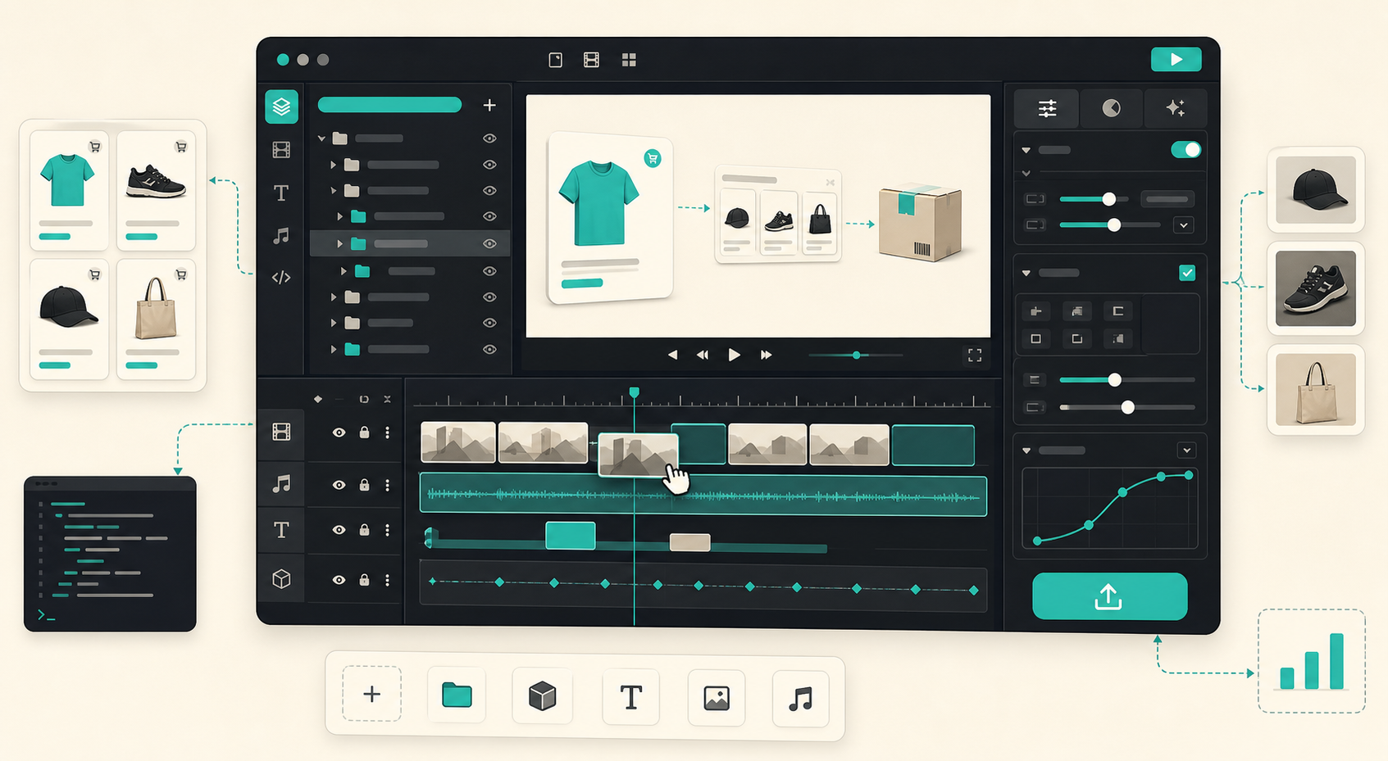Image resolution: width=1388 pixels, height=761 pixels.
Task: Uncheck the teal checkbox in the properties panel
Action: point(1186,273)
